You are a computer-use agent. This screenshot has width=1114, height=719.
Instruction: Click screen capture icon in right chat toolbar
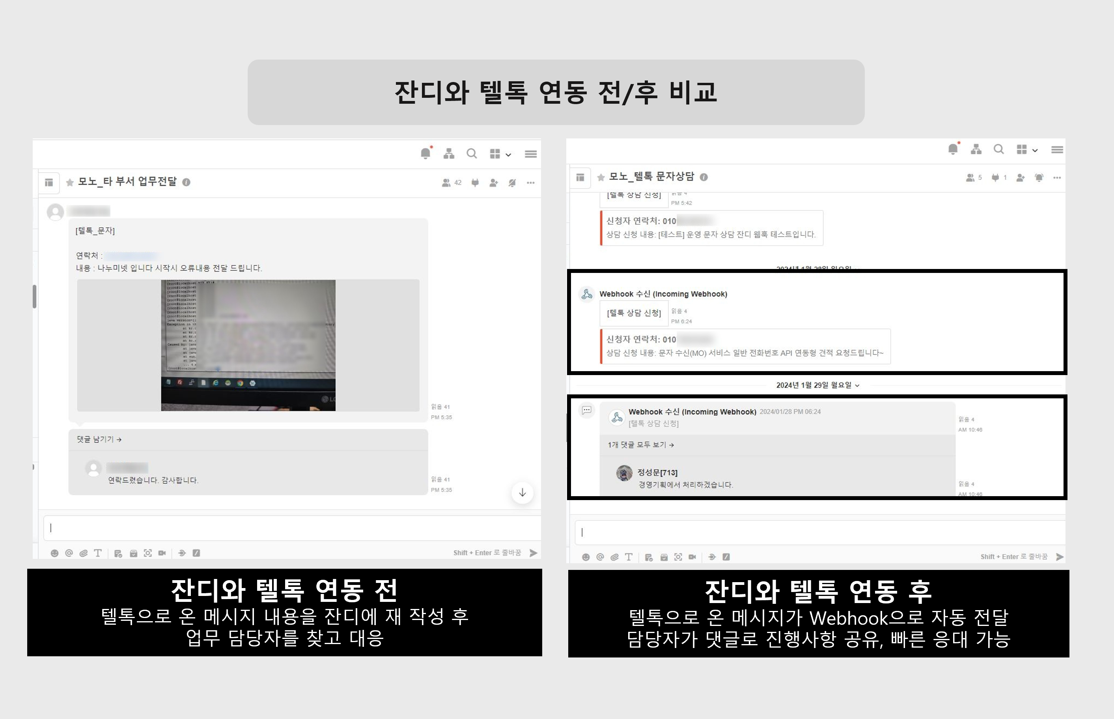coord(678,557)
